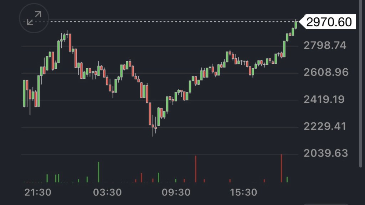Screen dimensions: 365x205
Task: Click the white dashed current price line
Action: (160, 22)
